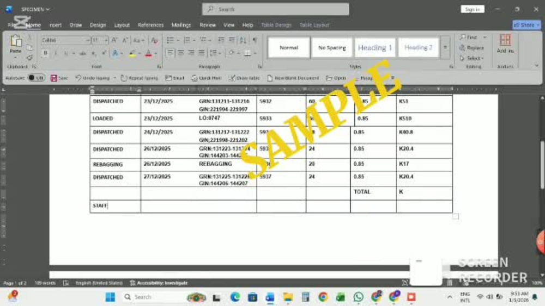Open the line spacing dropdown

215,53
